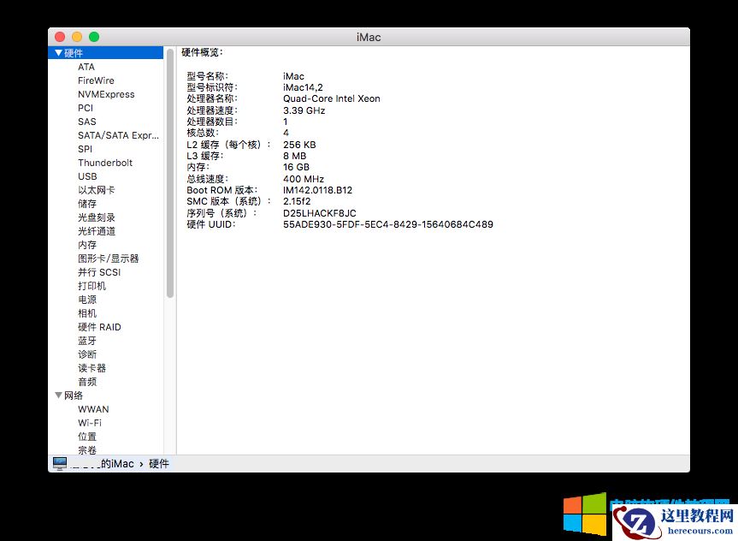Select 并行 SCSI entry
The height and width of the screenshot is (541, 738).
click(99, 272)
